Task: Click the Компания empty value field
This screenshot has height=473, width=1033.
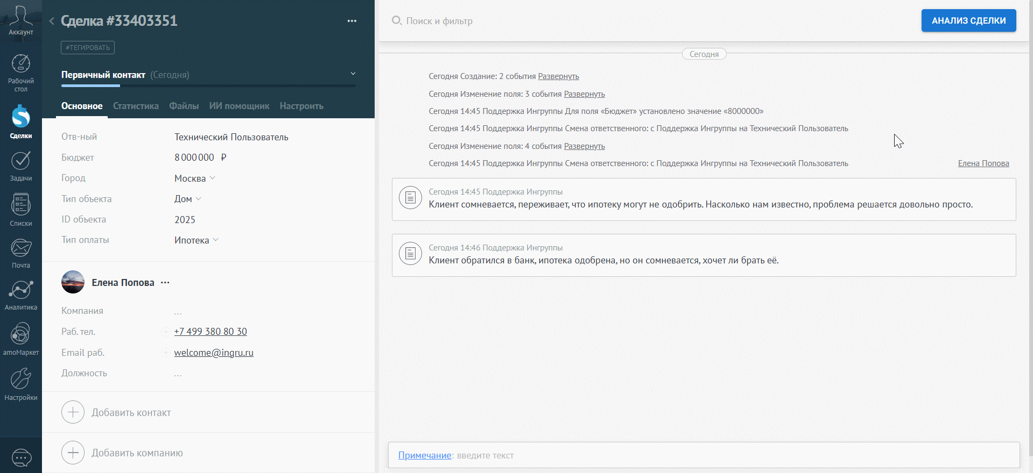Action: (x=178, y=312)
